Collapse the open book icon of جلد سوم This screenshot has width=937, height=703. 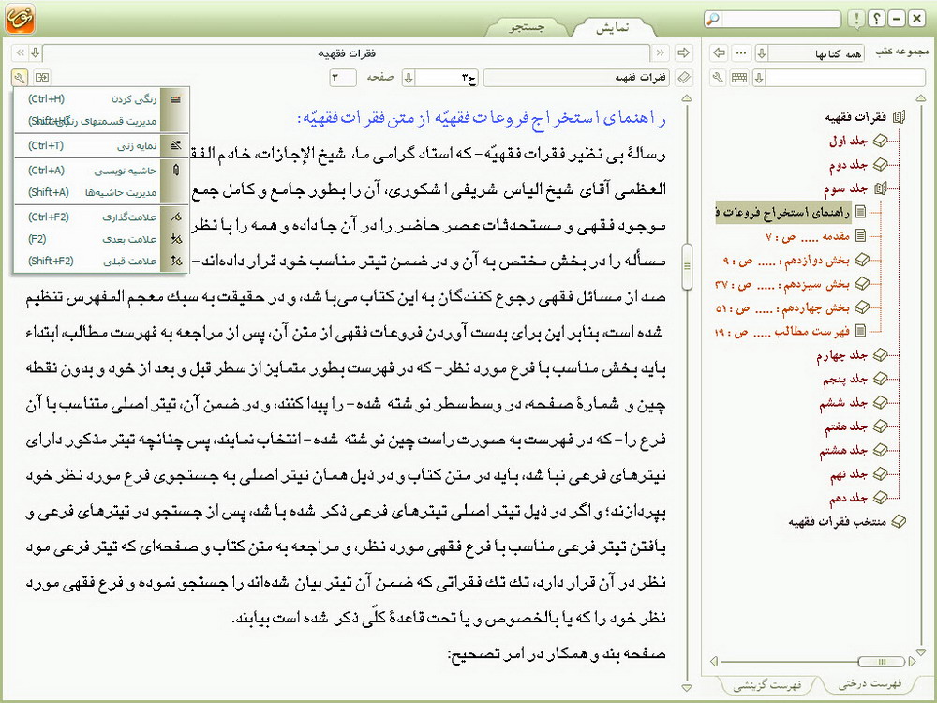[880, 189]
